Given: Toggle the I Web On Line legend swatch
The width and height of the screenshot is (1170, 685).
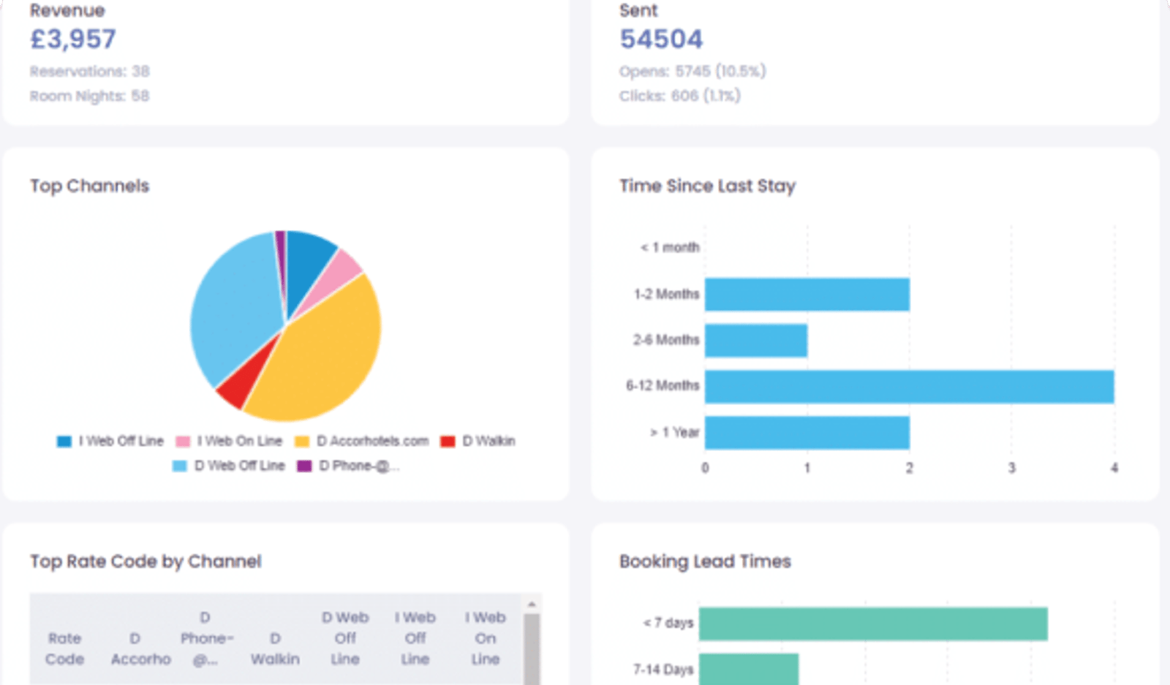Looking at the screenshot, I should (x=183, y=442).
